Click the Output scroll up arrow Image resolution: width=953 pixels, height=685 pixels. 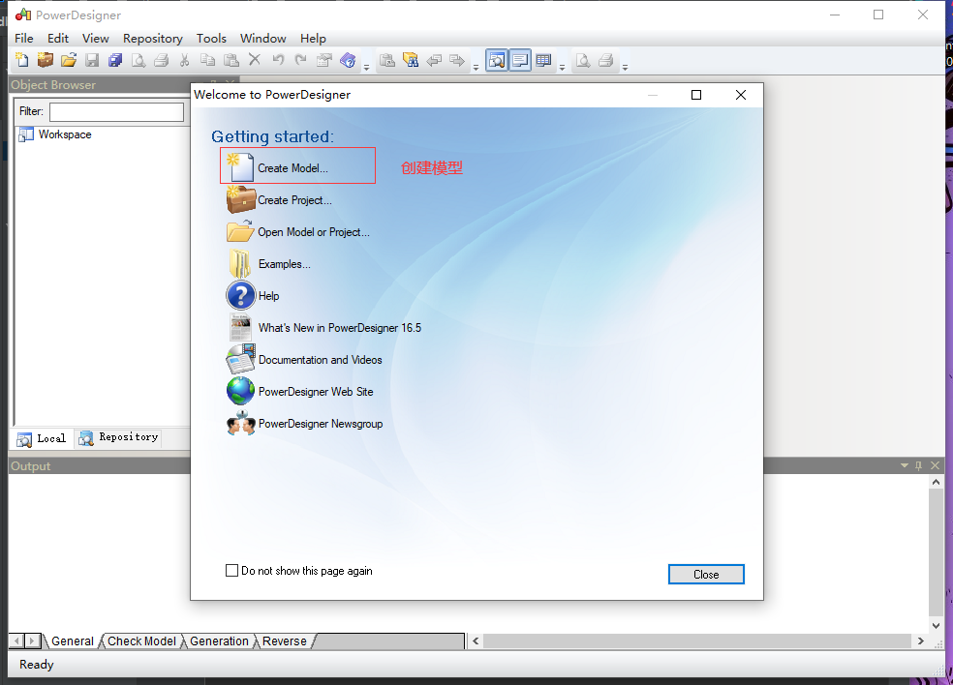[x=936, y=482]
